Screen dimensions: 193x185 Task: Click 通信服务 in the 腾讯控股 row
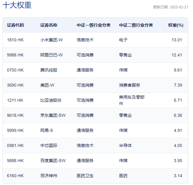pyautogui.click(x=85, y=70)
